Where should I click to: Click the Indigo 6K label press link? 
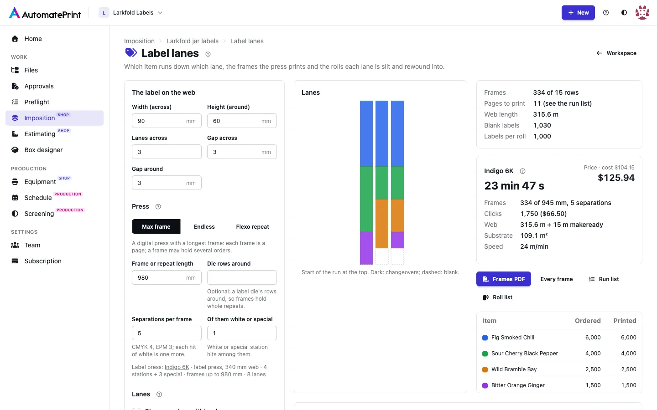177,367
